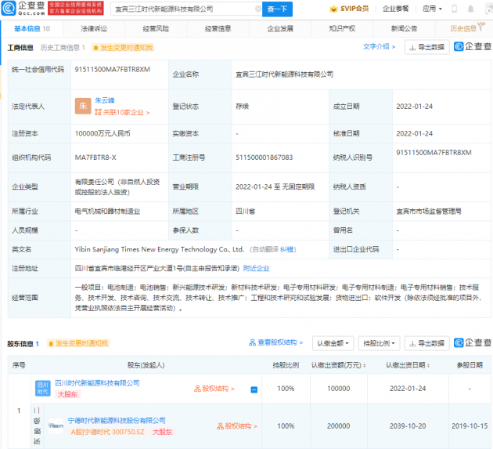Click registration authority 宜宾市市场监督管理局

tap(429, 212)
